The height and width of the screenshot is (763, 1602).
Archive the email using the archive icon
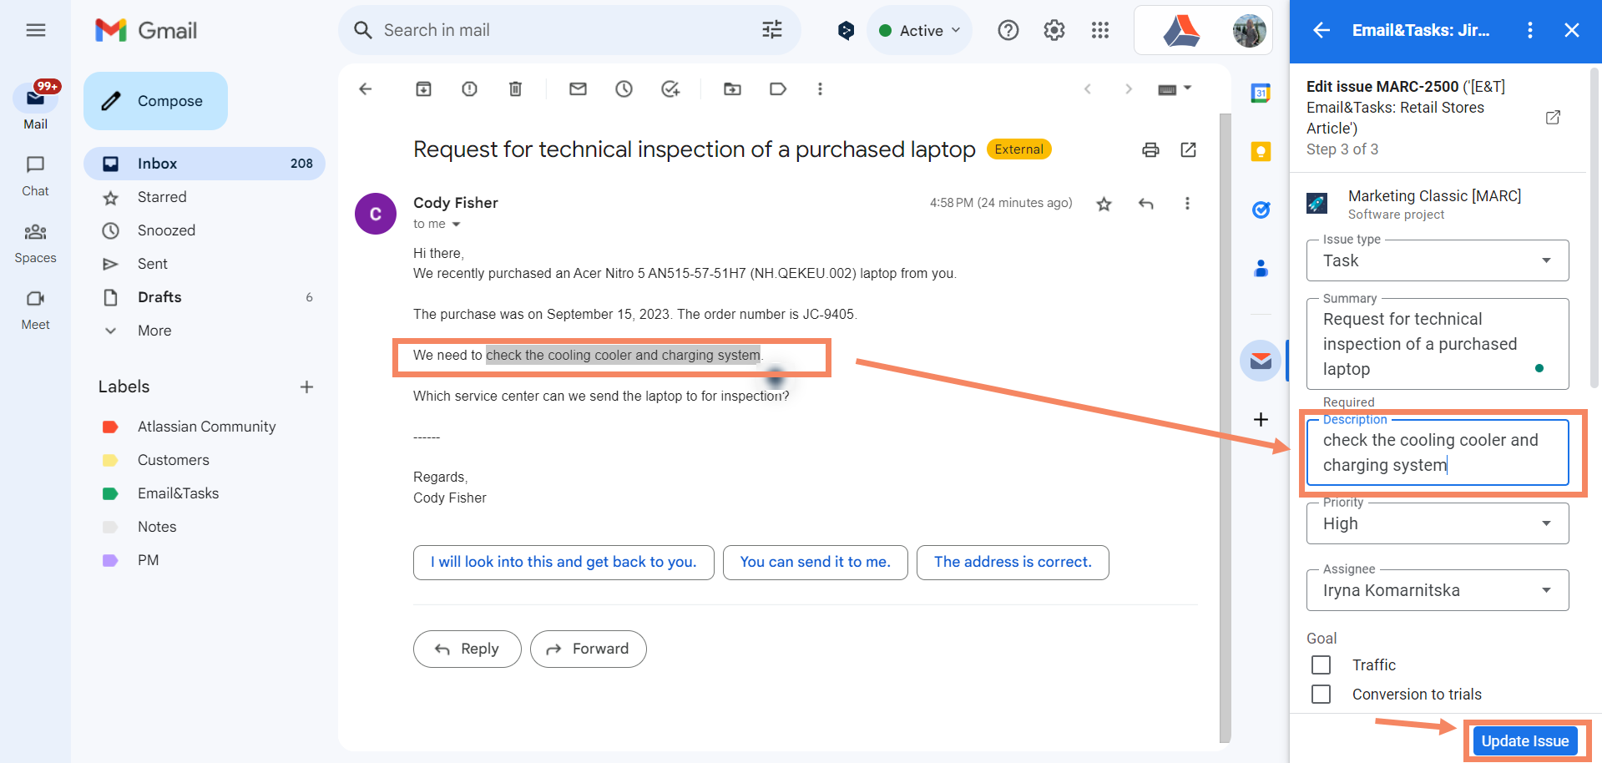click(x=423, y=88)
